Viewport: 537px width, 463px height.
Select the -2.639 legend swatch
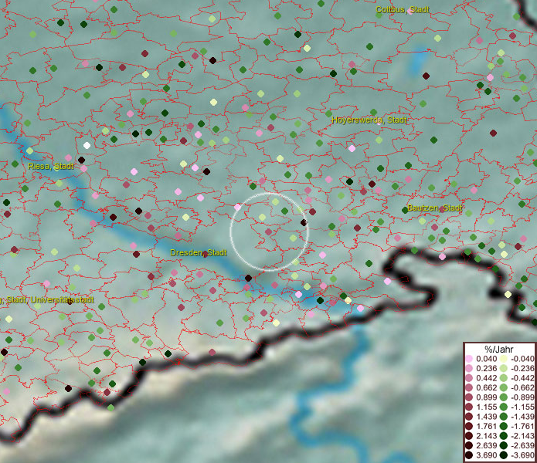point(504,445)
